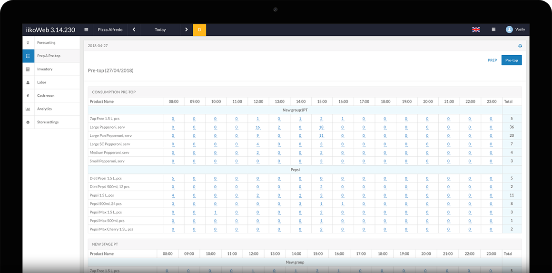Screen dimensions: 552x273
Task: Open Vasily user avatar
Action: click(509, 30)
